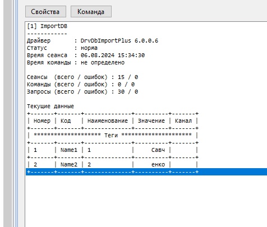The image size is (267, 227).
Task: Select the '***** Теги *****' separator row
Action: click(x=113, y=135)
